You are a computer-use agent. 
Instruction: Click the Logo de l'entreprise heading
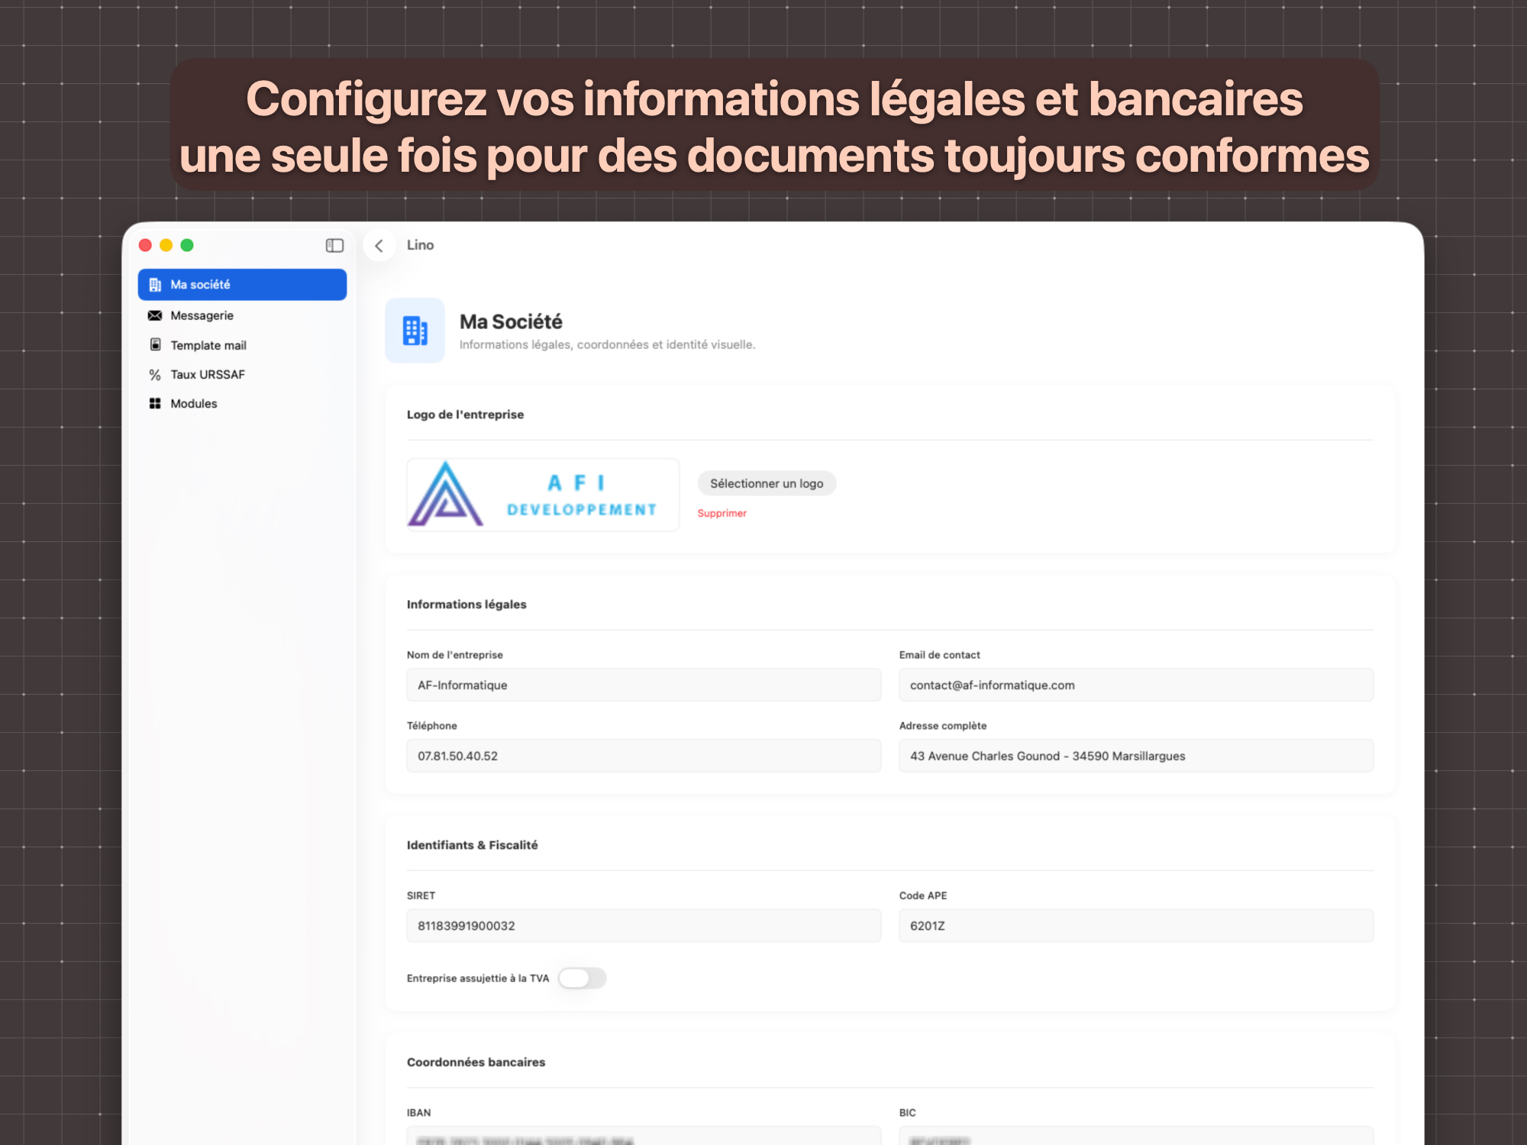click(x=465, y=414)
